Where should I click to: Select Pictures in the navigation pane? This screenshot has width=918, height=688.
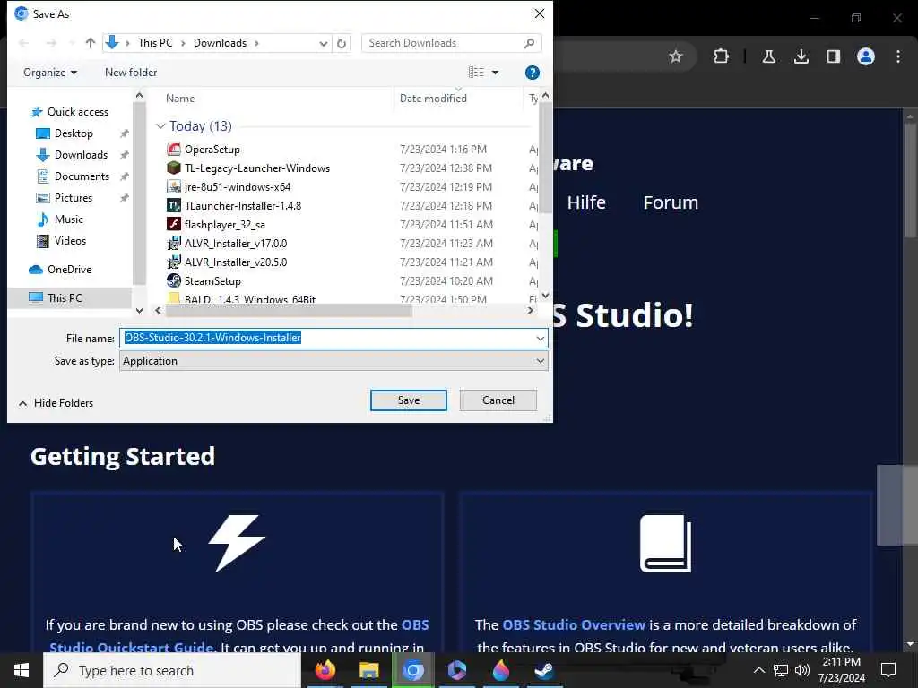pos(74,198)
